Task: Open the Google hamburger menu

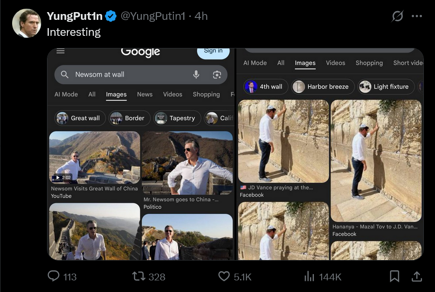Action: (61, 51)
